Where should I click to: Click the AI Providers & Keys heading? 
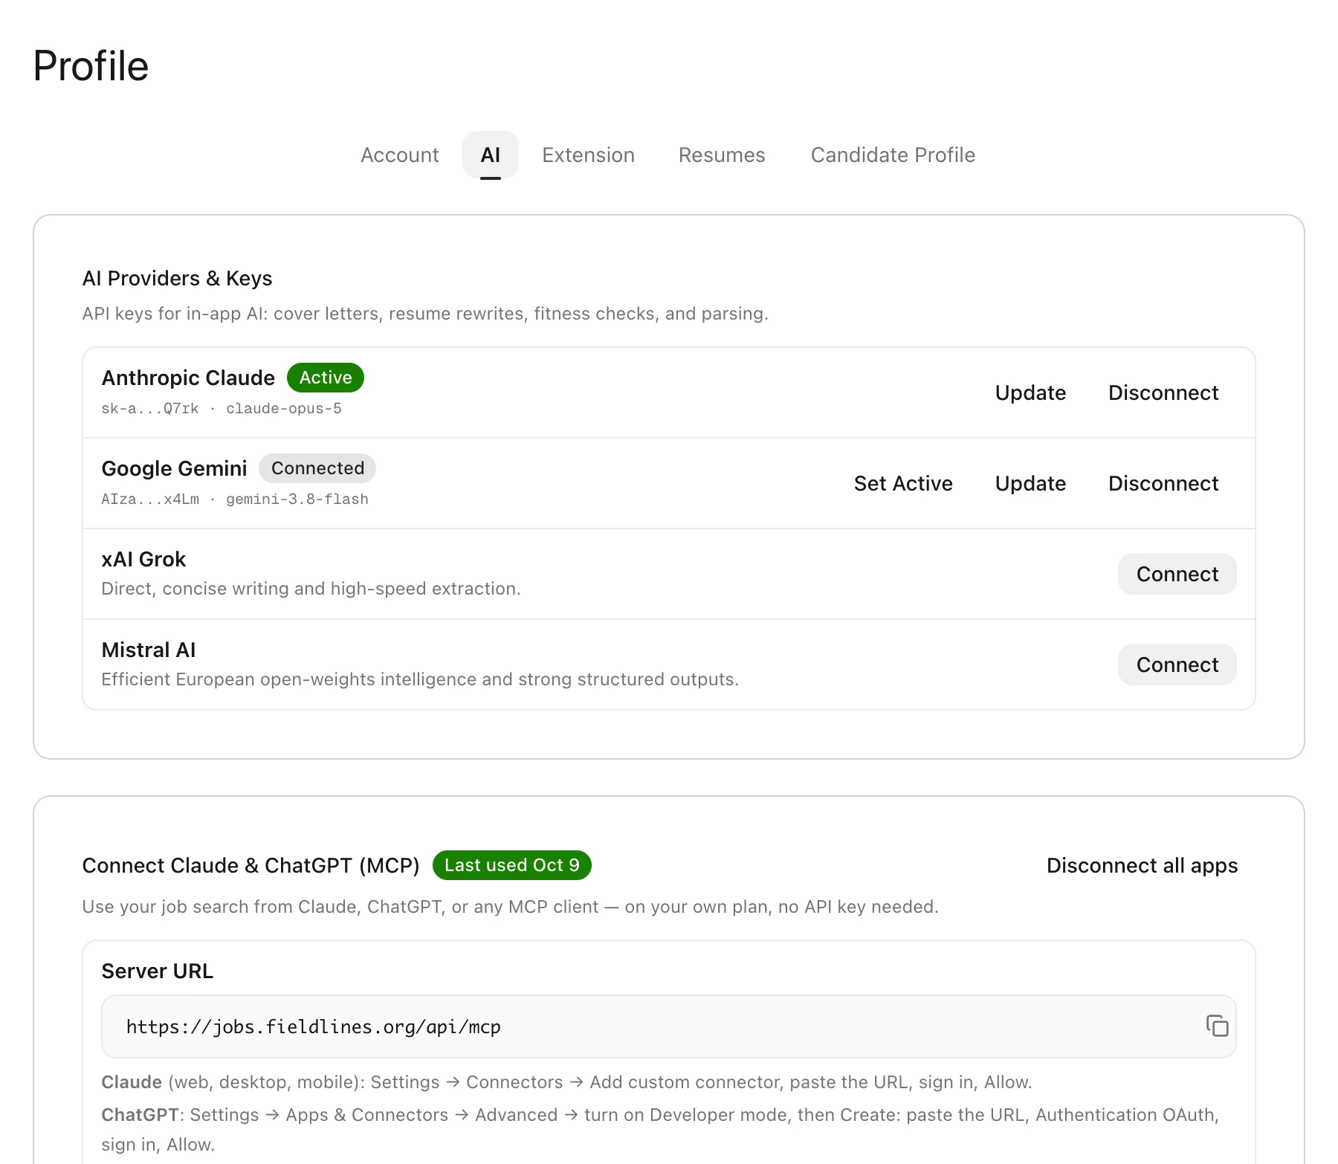(x=177, y=278)
